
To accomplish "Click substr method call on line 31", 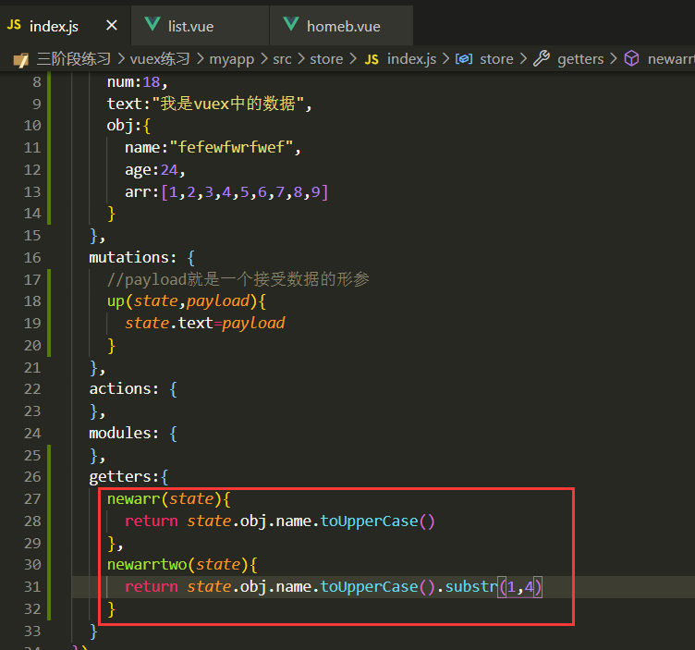I will click(x=471, y=586).
